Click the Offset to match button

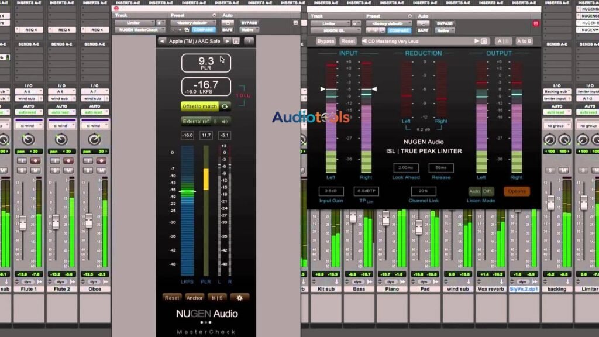pyautogui.click(x=199, y=106)
